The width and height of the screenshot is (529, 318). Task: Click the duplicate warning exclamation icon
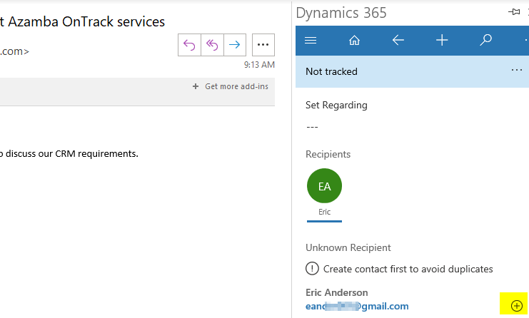click(x=312, y=269)
